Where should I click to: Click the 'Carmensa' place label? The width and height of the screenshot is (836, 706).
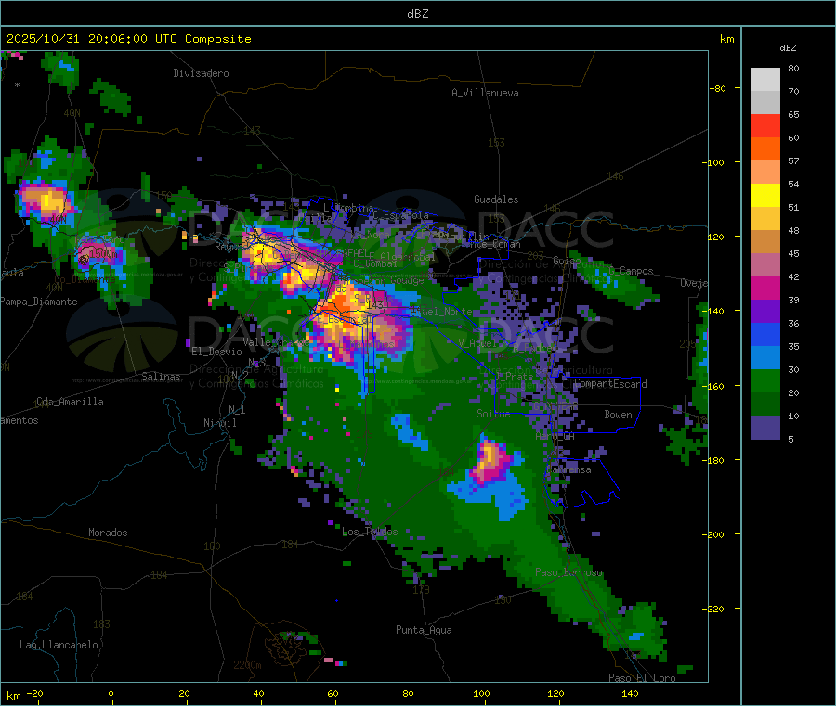click(568, 469)
